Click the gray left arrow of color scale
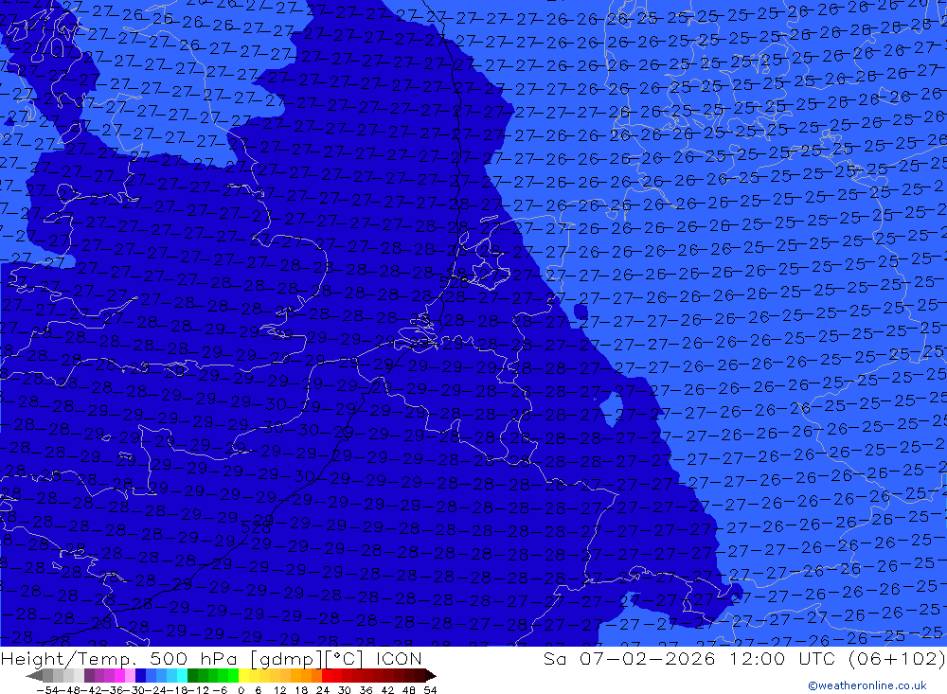The image size is (947, 694). click(34, 676)
